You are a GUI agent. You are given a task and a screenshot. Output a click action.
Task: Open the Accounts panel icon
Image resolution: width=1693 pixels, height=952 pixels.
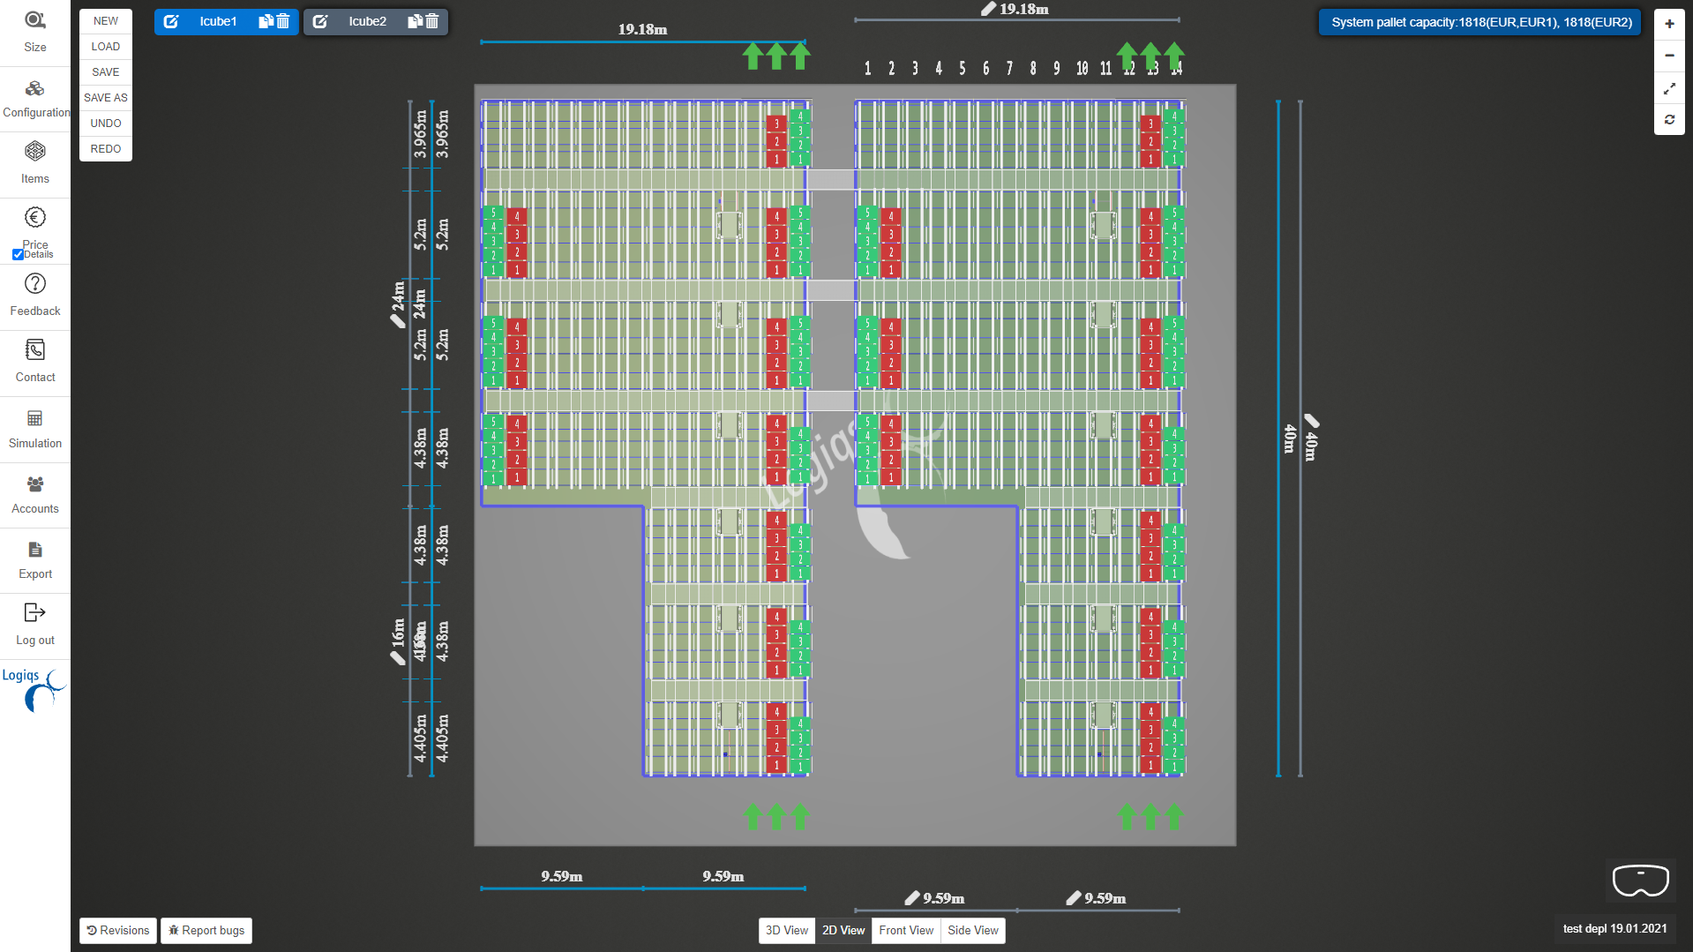pos(34,483)
